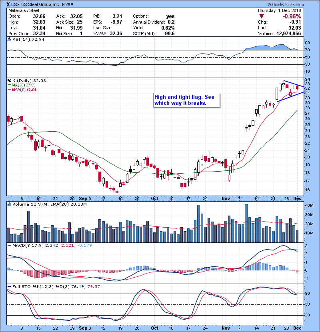Click the Low value 31.84

[x=39, y=28]
